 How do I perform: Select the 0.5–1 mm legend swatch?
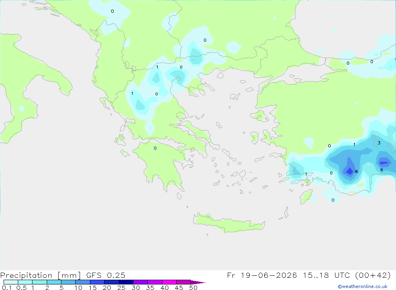(25, 282)
